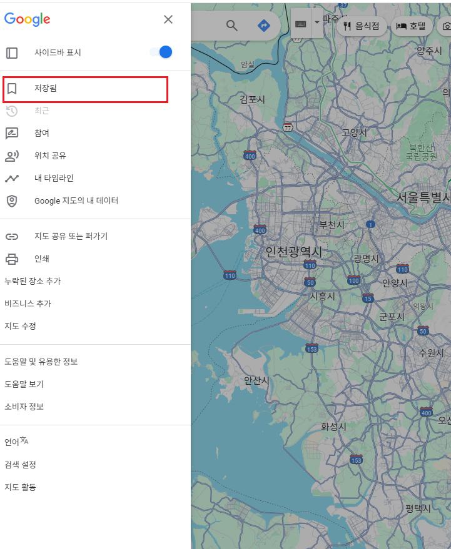
Task: Click the route 100 highway shield
Action: coord(354,280)
